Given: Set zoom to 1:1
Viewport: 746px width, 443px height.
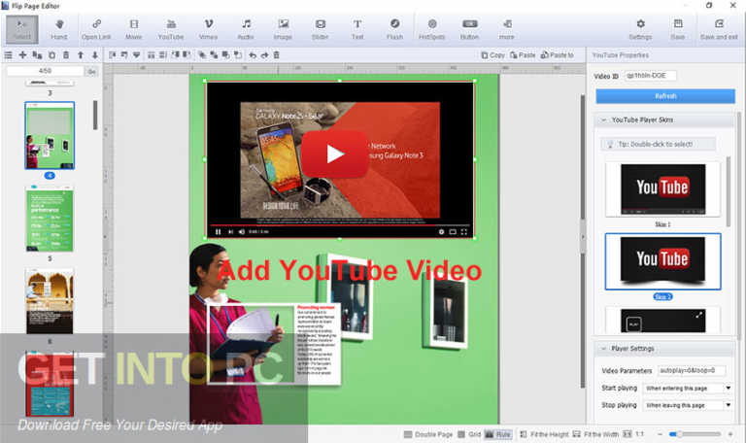Looking at the screenshot, I should [x=633, y=434].
